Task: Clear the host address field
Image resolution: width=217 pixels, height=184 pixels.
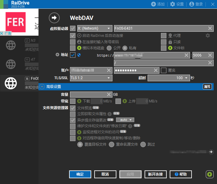Action: (186, 55)
